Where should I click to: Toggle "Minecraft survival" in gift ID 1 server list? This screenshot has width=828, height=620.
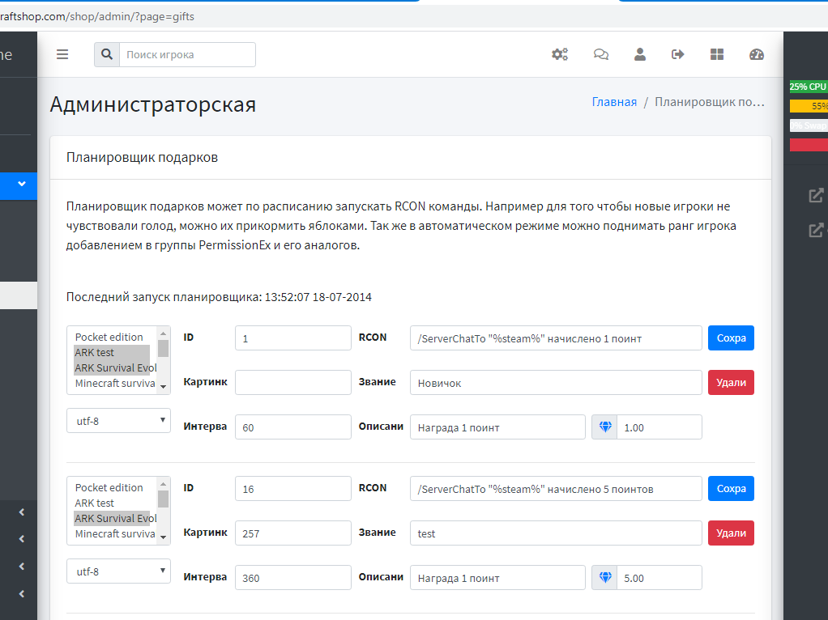click(x=113, y=383)
